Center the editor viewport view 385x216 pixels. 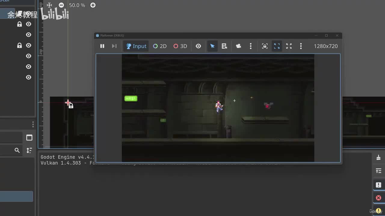coord(49,5)
